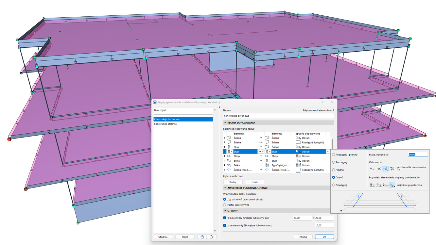
Task: Click the I-beam alignment icon
Action: [371, 185]
